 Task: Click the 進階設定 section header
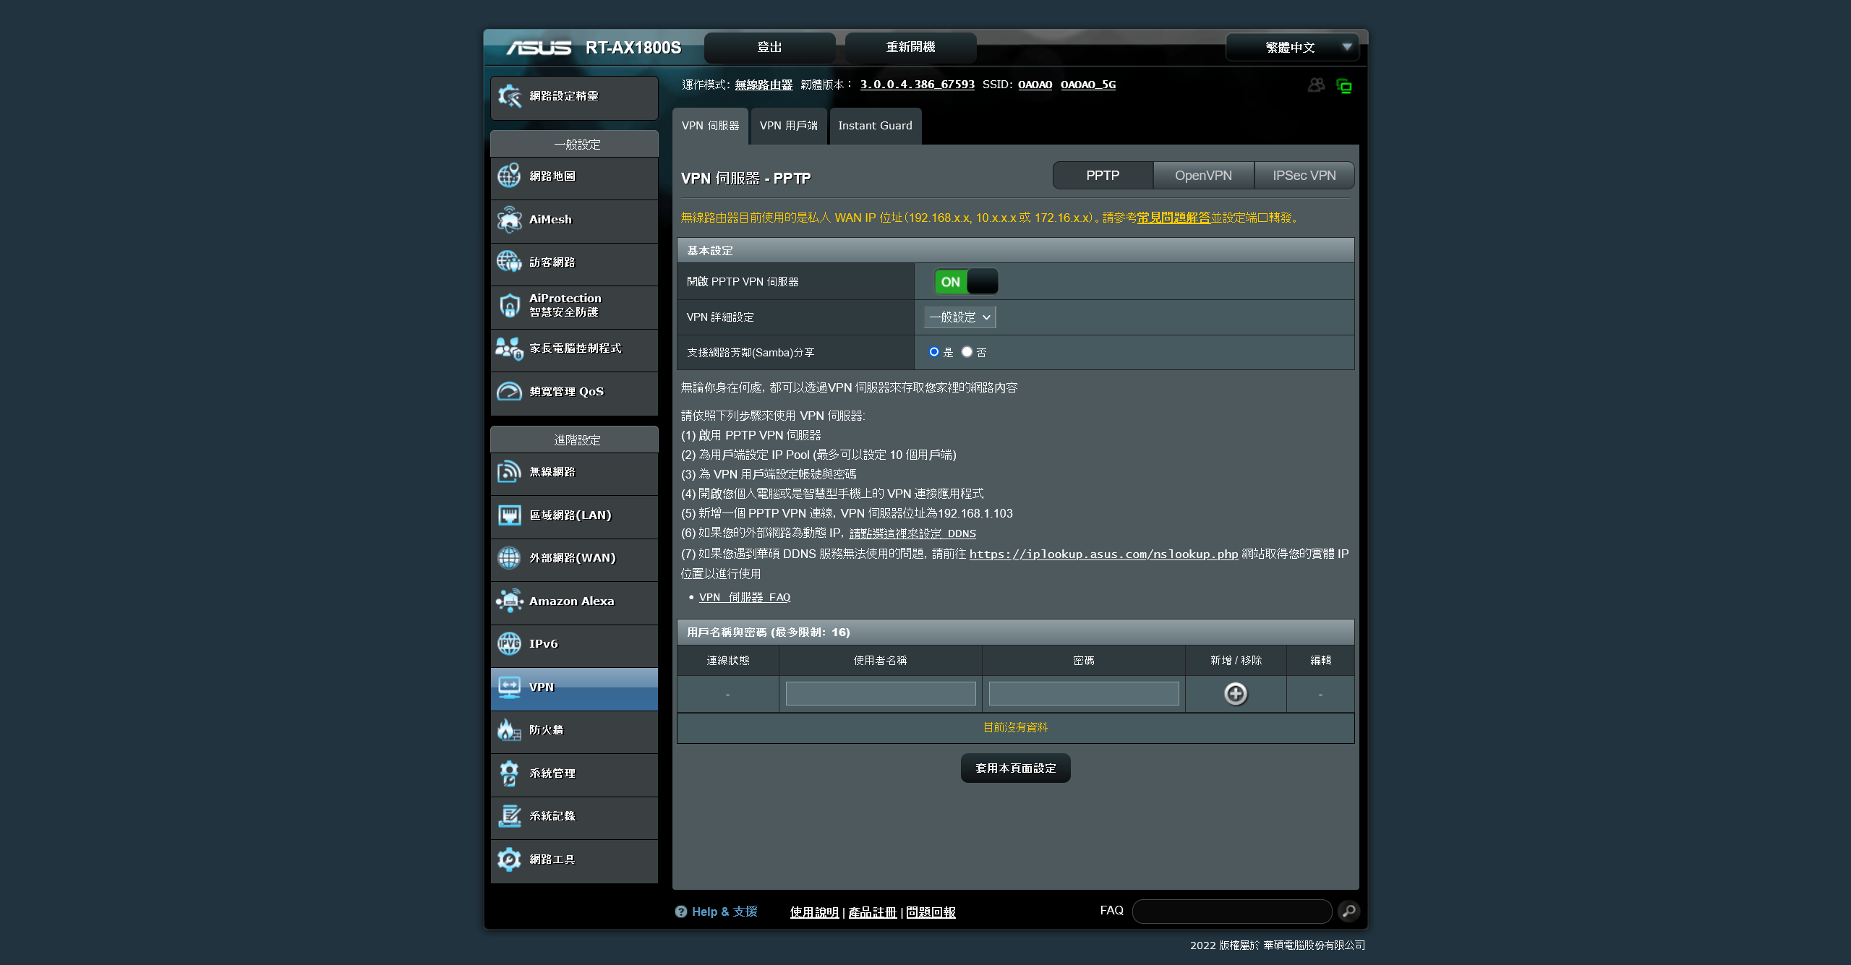click(574, 440)
